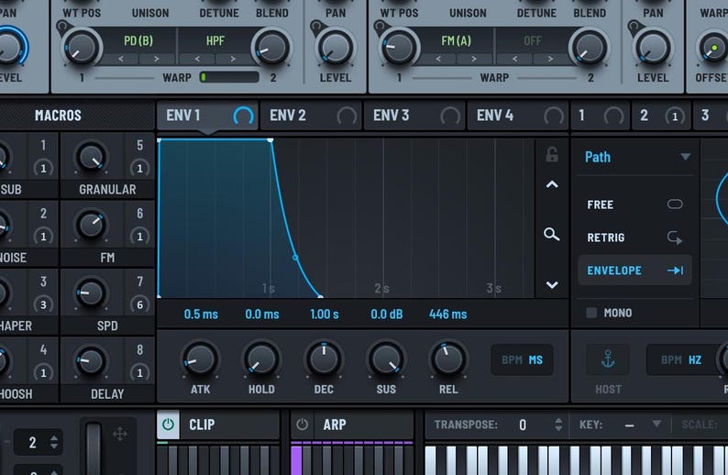728x475 pixels.
Task: Click the HOLD knob
Action: [x=261, y=359]
